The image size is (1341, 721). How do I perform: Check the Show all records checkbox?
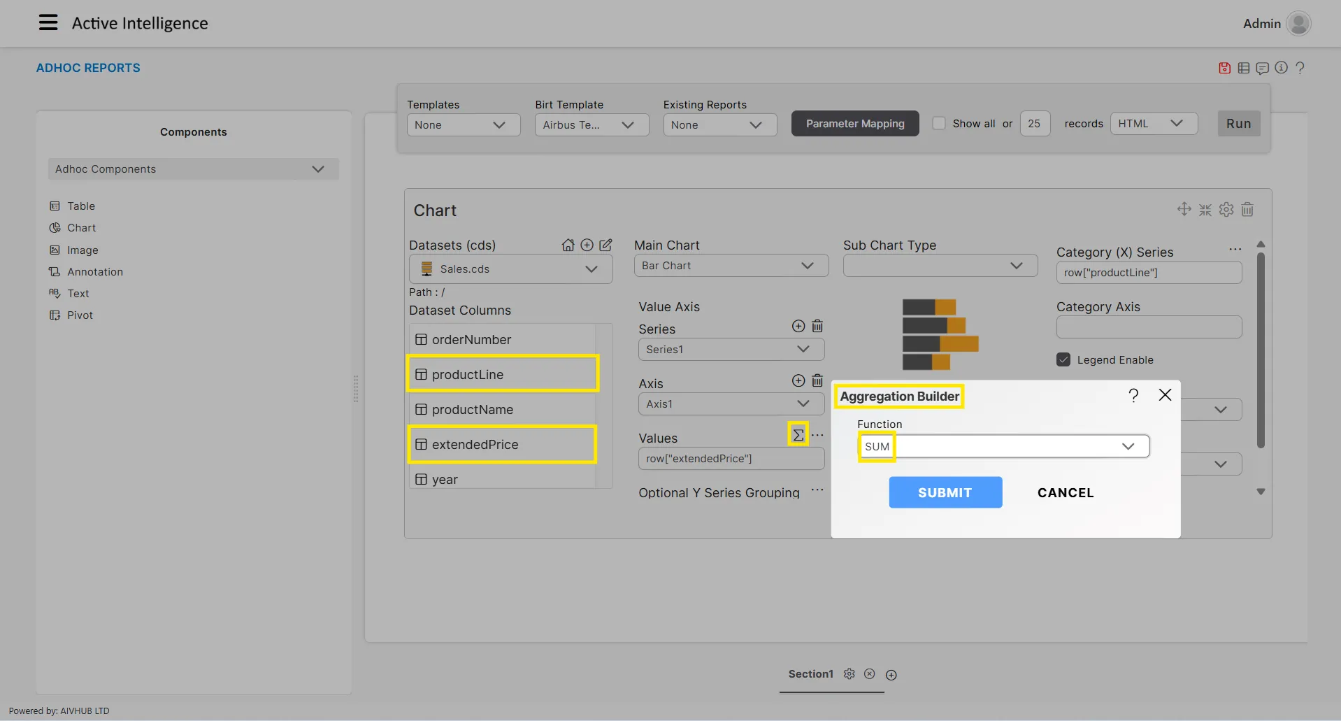click(939, 124)
